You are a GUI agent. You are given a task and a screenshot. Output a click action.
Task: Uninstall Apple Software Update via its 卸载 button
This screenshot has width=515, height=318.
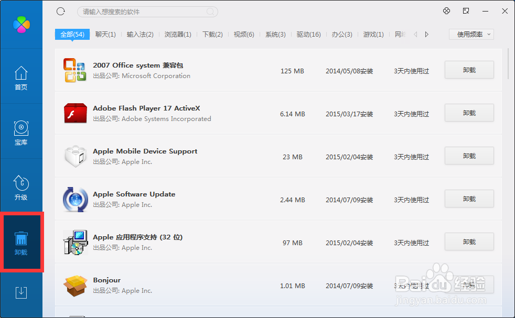click(x=469, y=199)
